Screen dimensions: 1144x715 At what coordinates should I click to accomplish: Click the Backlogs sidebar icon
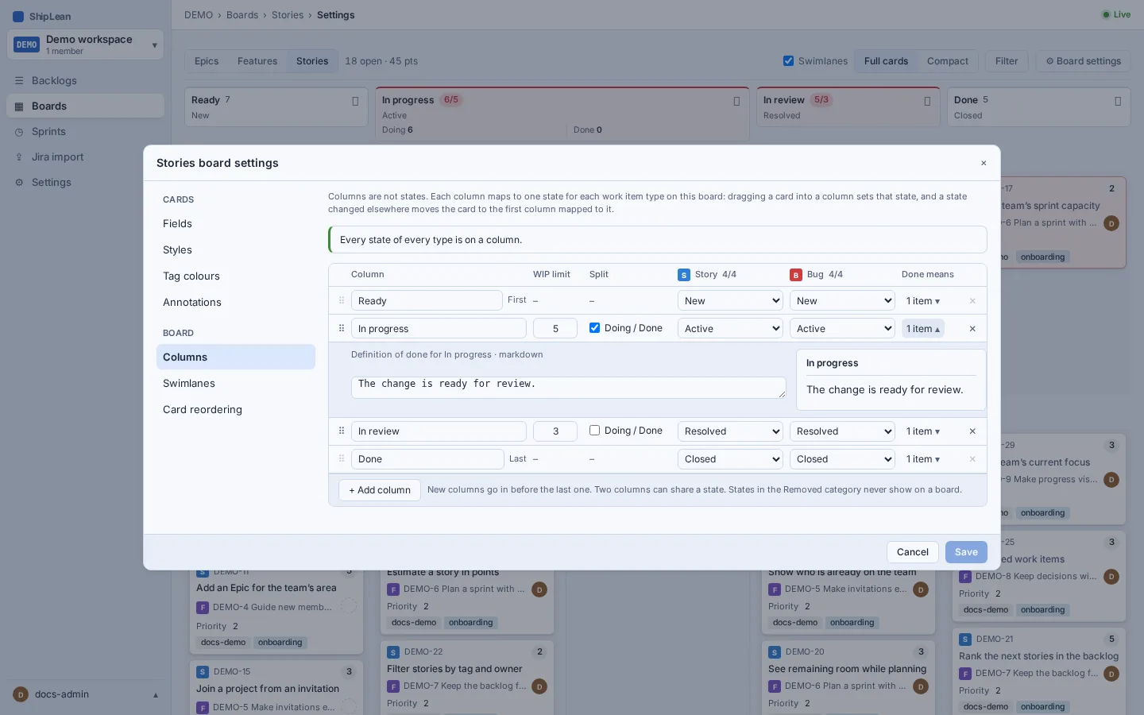(19, 81)
